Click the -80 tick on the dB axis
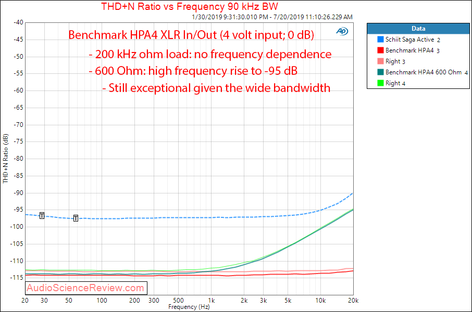The height and width of the screenshot is (312, 472). (x=18, y=159)
